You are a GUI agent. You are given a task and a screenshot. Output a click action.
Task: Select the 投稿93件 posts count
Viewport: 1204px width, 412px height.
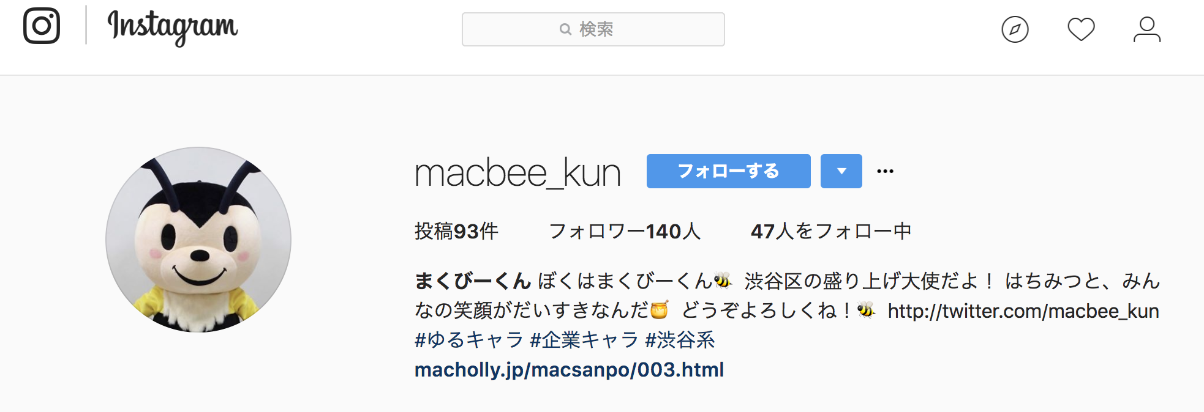pyautogui.click(x=456, y=231)
